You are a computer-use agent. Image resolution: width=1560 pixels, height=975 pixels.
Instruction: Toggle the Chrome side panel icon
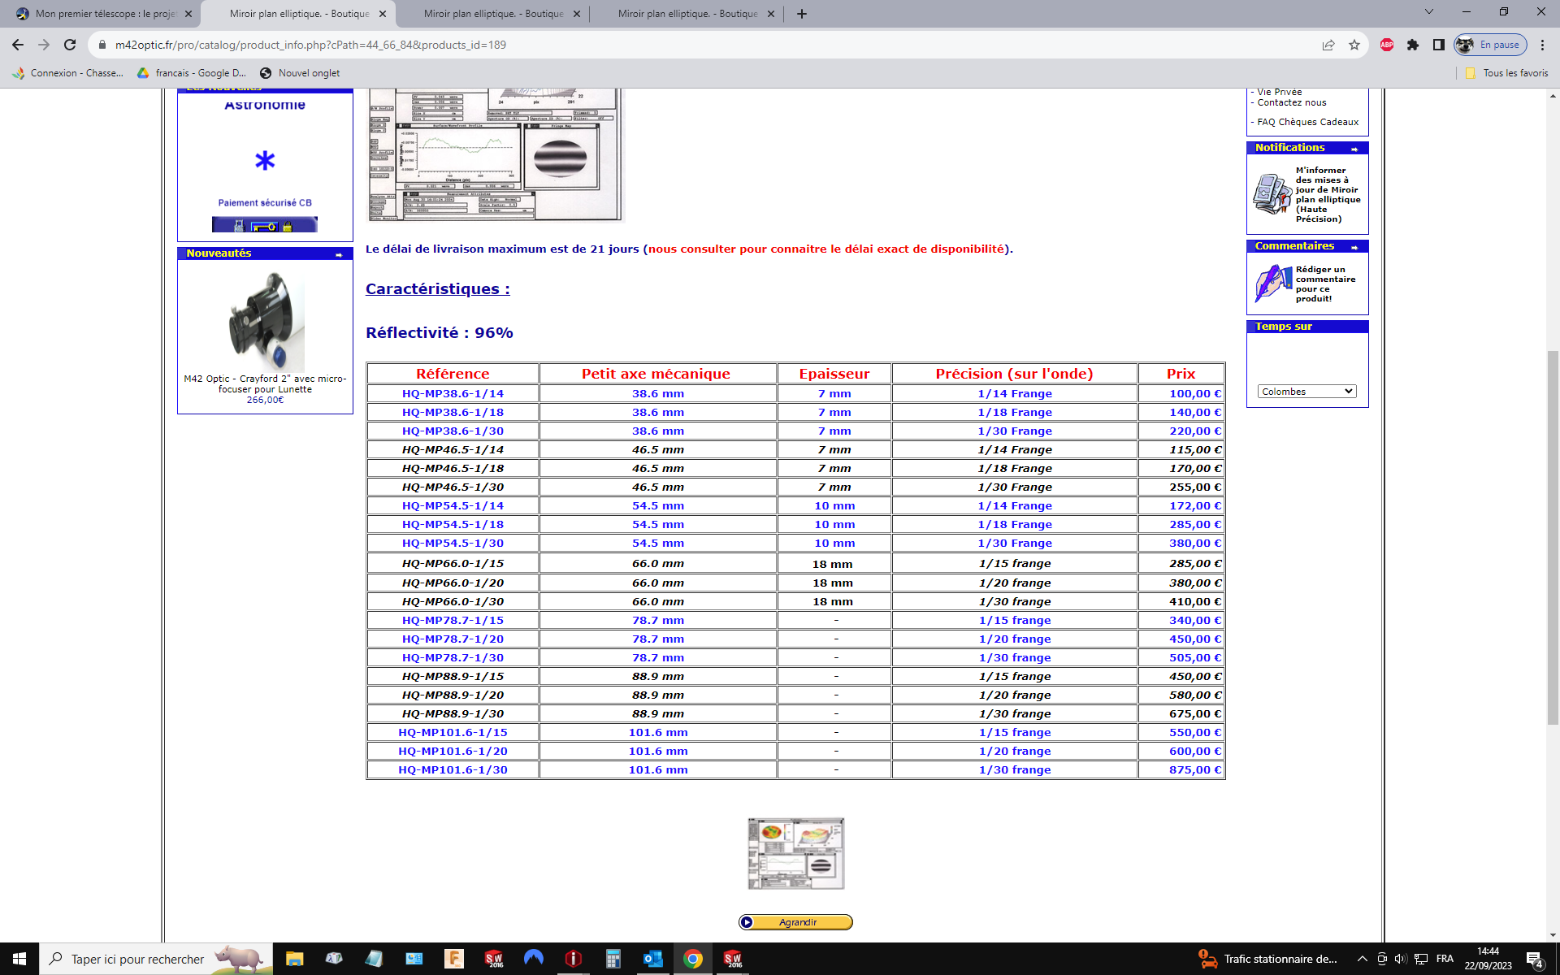[1439, 45]
